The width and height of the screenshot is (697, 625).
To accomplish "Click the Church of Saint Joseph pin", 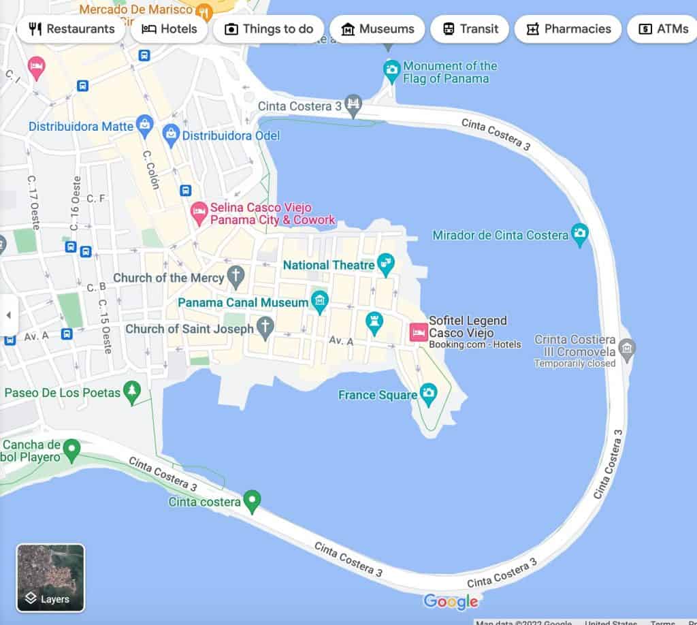I will coord(265,327).
